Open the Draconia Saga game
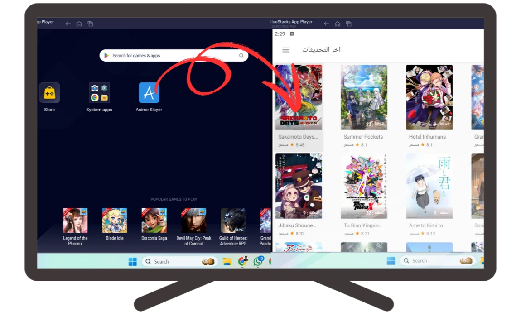Viewport: 521px width, 326px height. point(154,221)
